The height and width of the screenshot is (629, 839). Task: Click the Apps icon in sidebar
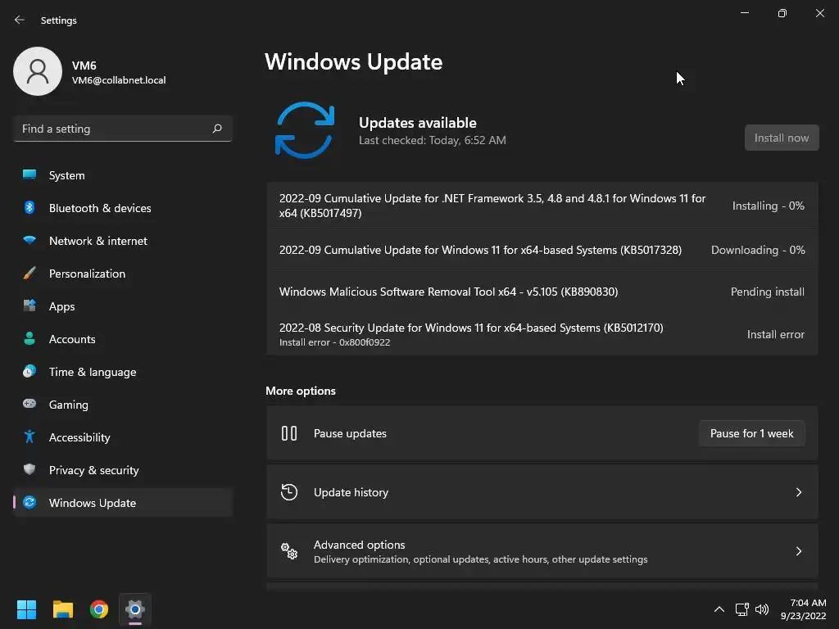[x=29, y=305]
